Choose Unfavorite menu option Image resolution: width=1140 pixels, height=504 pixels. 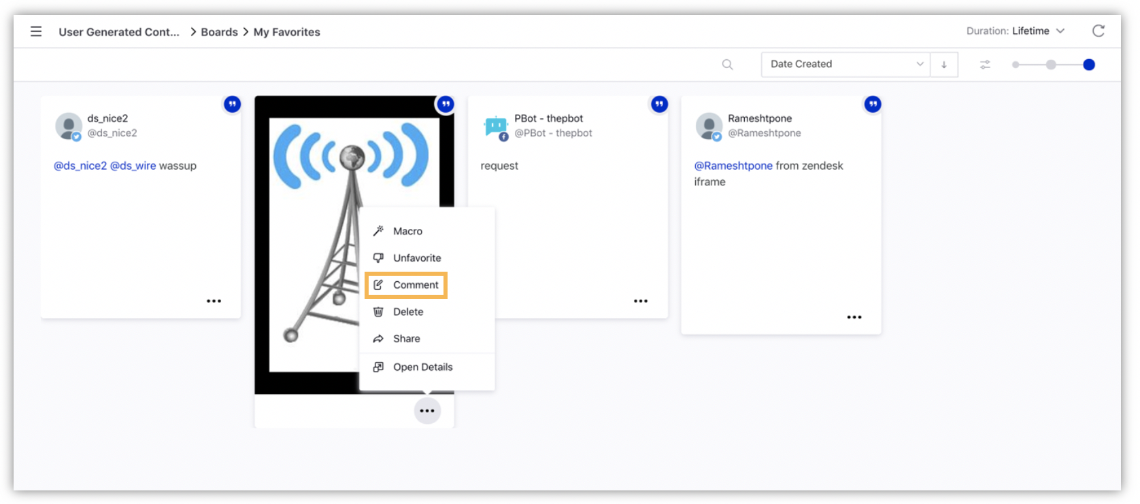(426, 258)
